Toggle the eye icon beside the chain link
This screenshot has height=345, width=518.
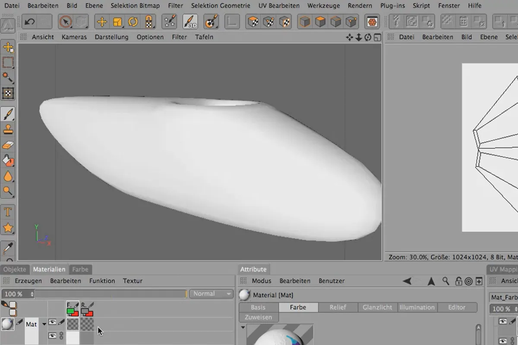(x=52, y=335)
